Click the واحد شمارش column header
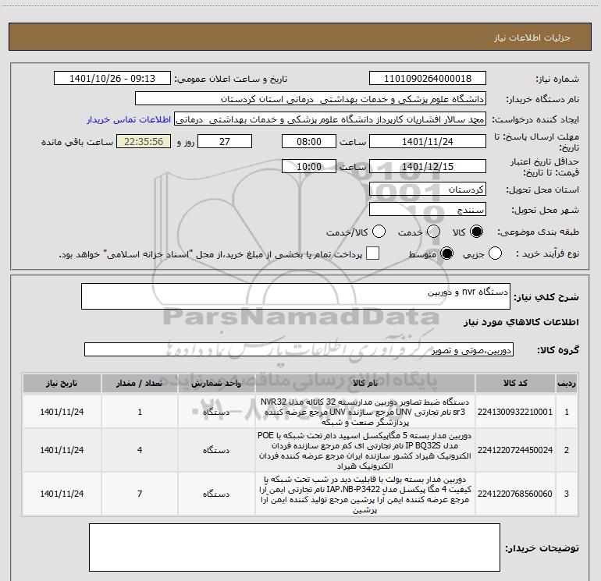Viewport: 601px width, 581px height. click(216, 384)
